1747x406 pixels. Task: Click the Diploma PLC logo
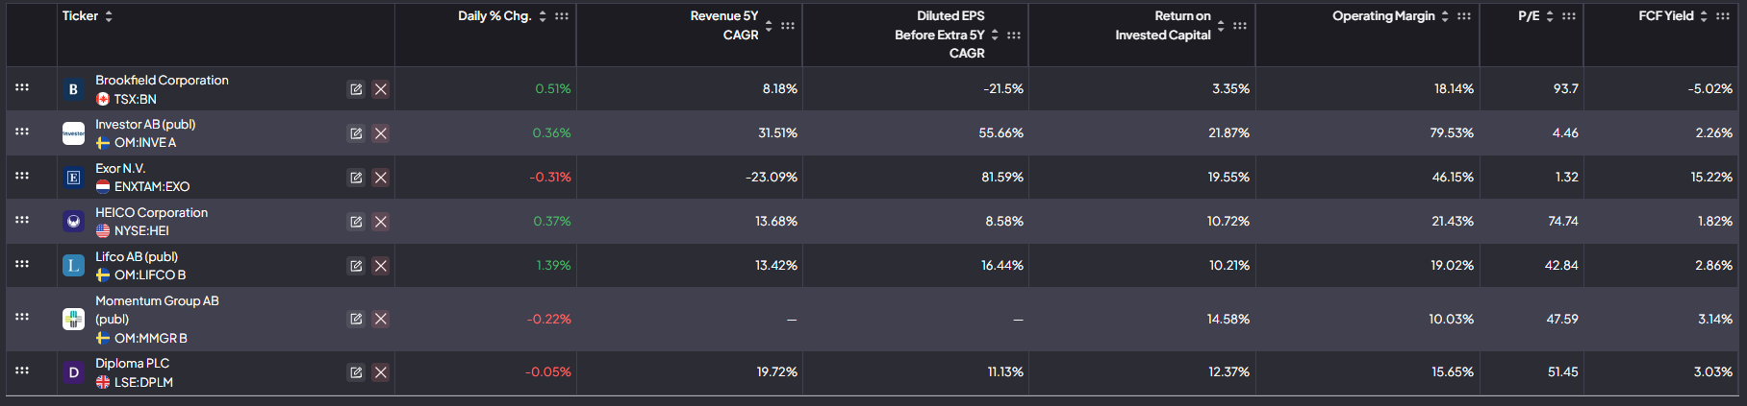tap(73, 372)
